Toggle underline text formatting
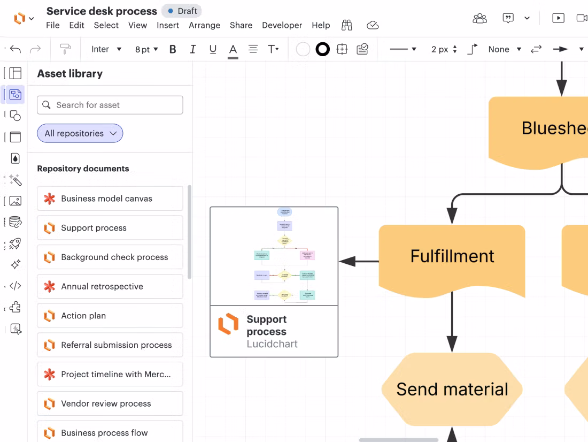Image resolution: width=588 pixels, height=442 pixels. pyautogui.click(x=213, y=49)
